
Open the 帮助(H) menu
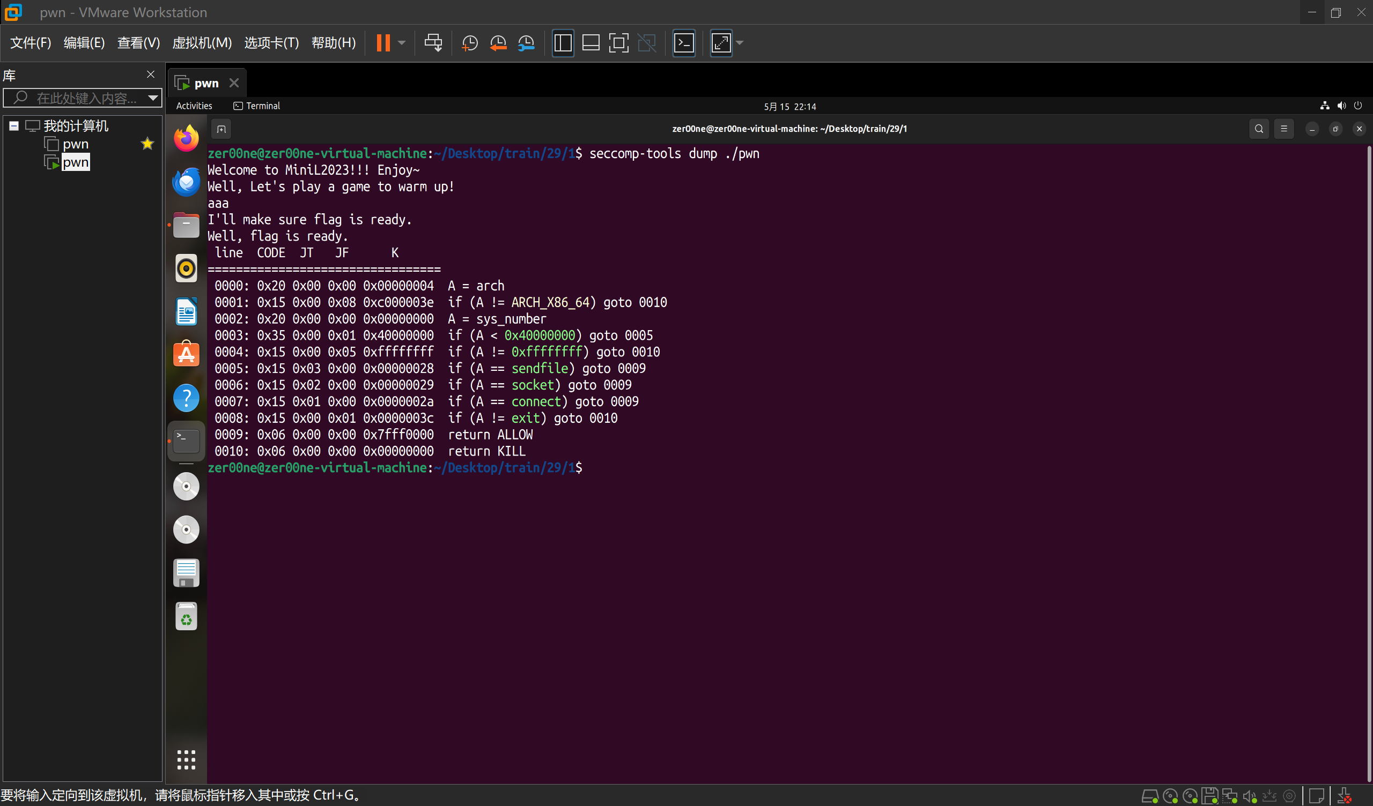pyautogui.click(x=334, y=42)
